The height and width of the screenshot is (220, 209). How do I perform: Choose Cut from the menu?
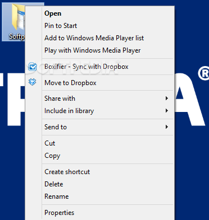coord(99,143)
